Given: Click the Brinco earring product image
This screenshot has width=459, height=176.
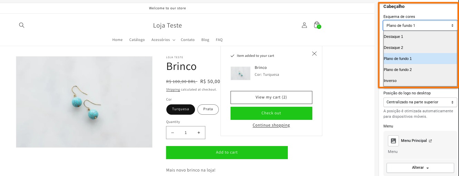Looking at the screenshot, I should point(84,102).
